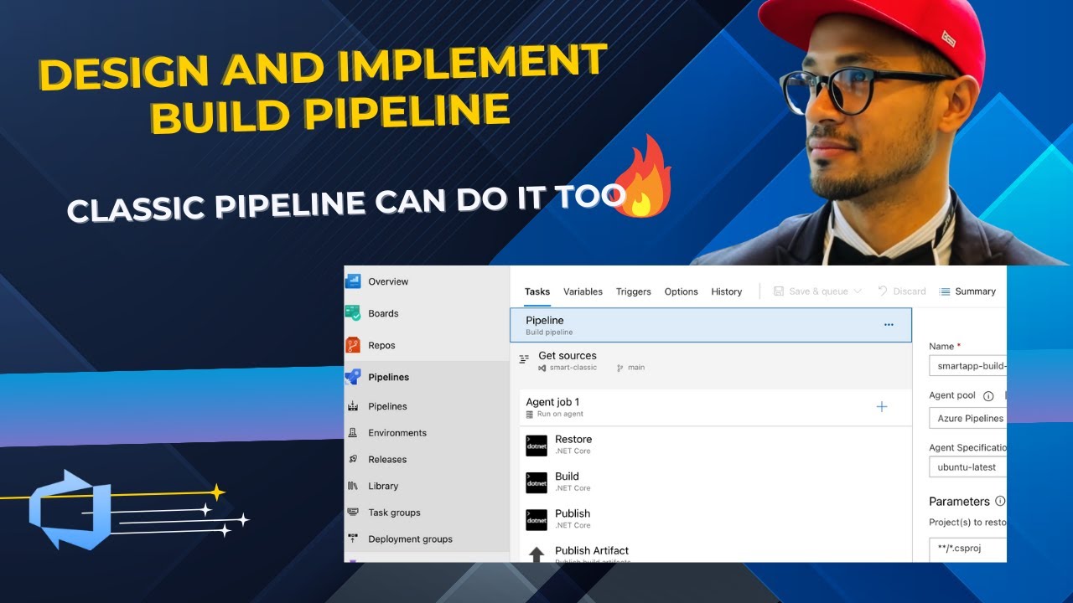This screenshot has height=603, width=1073.
Task: Click the Restore task dotnet icon
Action: click(536, 446)
